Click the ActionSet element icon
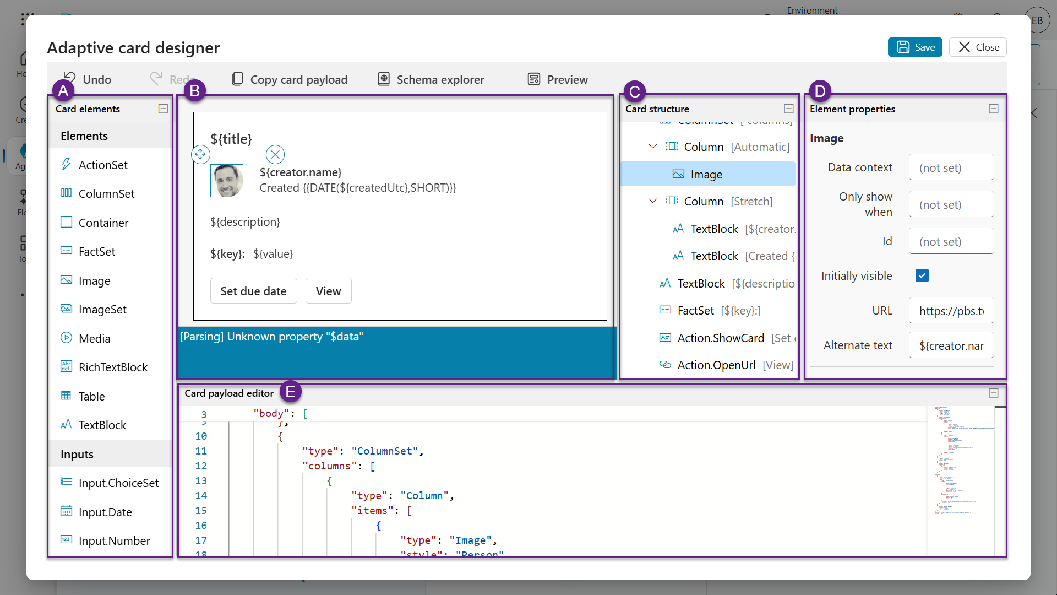Image resolution: width=1057 pixels, height=595 pixels. 66,164
